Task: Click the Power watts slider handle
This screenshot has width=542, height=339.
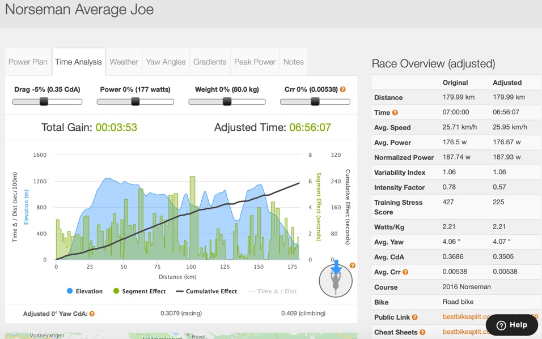Action: (x=135, y=102)
